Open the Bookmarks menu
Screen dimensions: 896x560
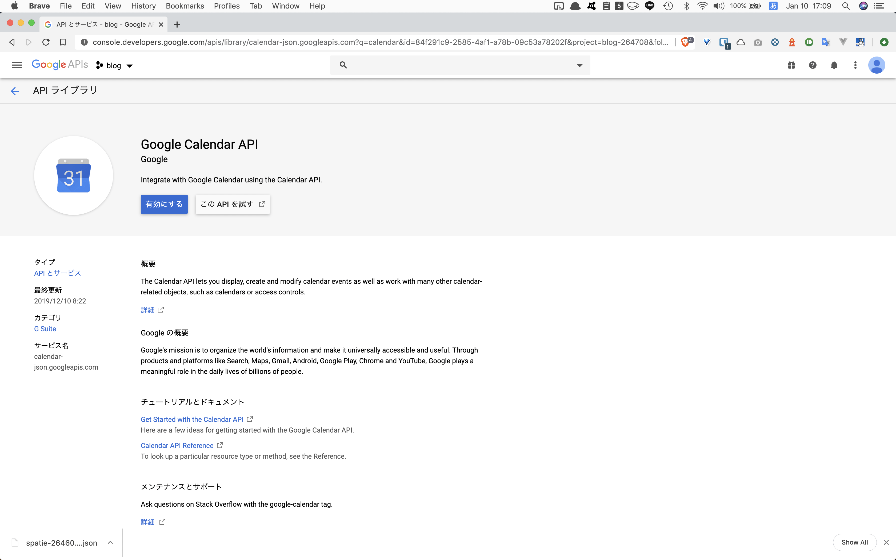tap(184, 6)
